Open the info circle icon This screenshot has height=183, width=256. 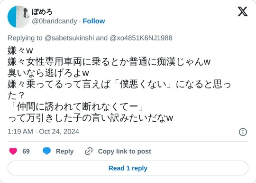click(x=243, y=132)
